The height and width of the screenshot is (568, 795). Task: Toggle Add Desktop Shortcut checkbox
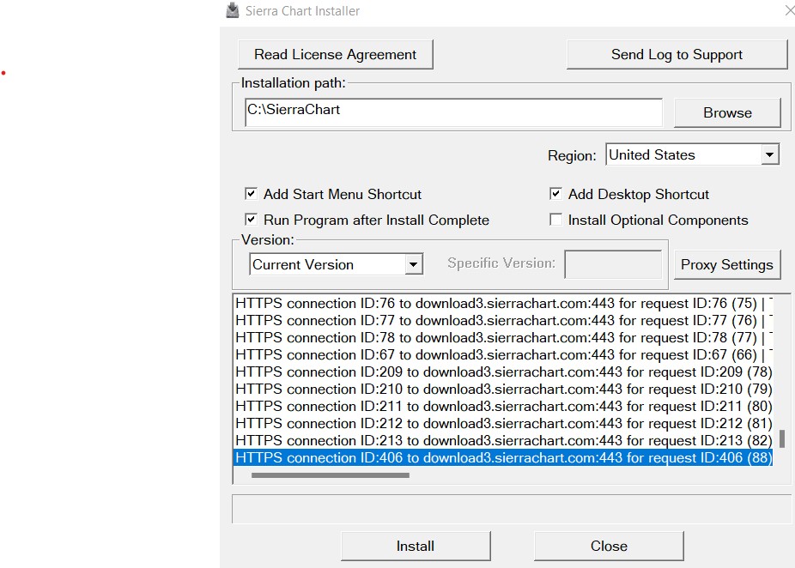click(555, 194)
